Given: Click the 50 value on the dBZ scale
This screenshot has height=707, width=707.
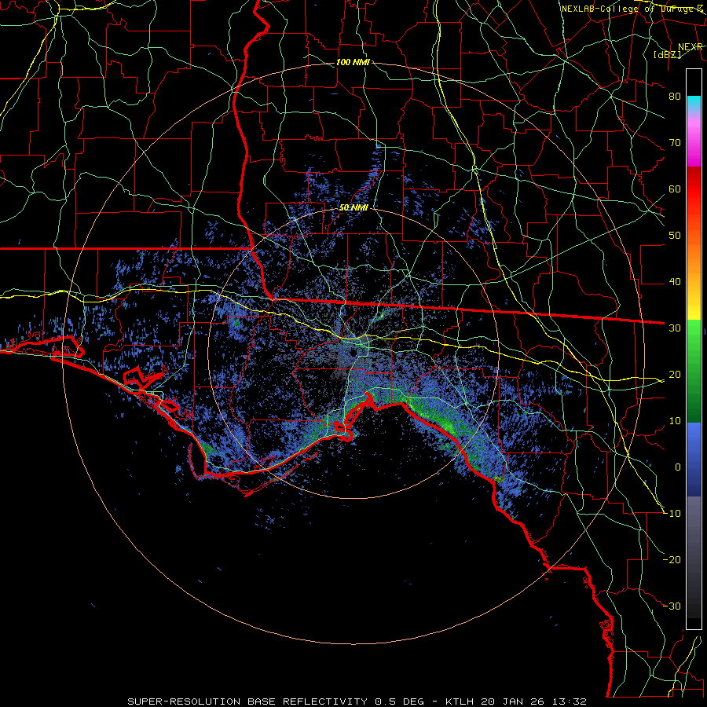Looking at the screenshot, I should pos(675,236).
